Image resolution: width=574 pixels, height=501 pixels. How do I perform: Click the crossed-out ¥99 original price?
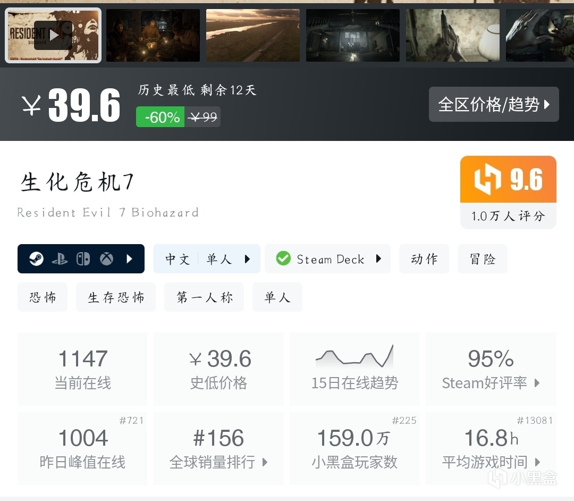pyautogui.click(x=203, y=117)
